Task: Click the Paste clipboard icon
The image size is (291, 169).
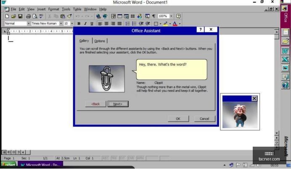Action: (x=63, y=16)
